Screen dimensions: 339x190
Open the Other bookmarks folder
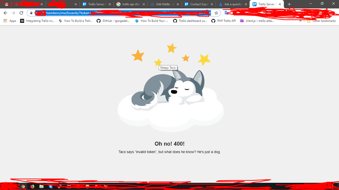click(321, 21)
